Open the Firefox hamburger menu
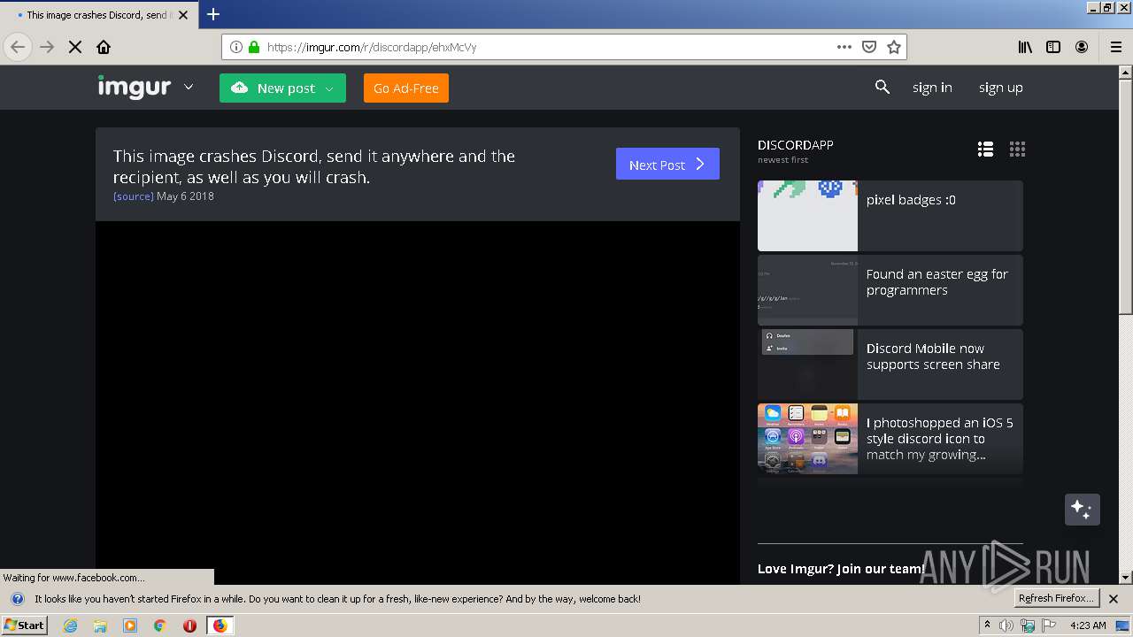 tap(1115, 47)
